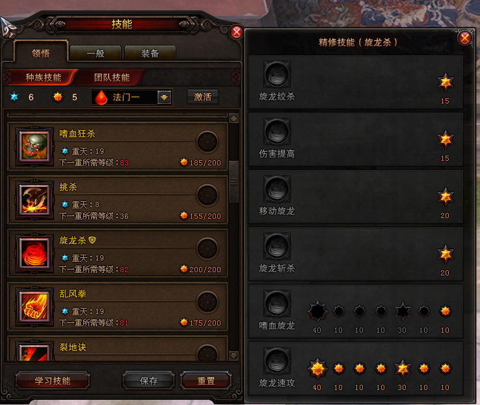Toggle the round slot beside 嗜血狂杀

pos(207,142)
